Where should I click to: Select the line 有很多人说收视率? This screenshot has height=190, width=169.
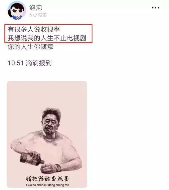(34, 29)
